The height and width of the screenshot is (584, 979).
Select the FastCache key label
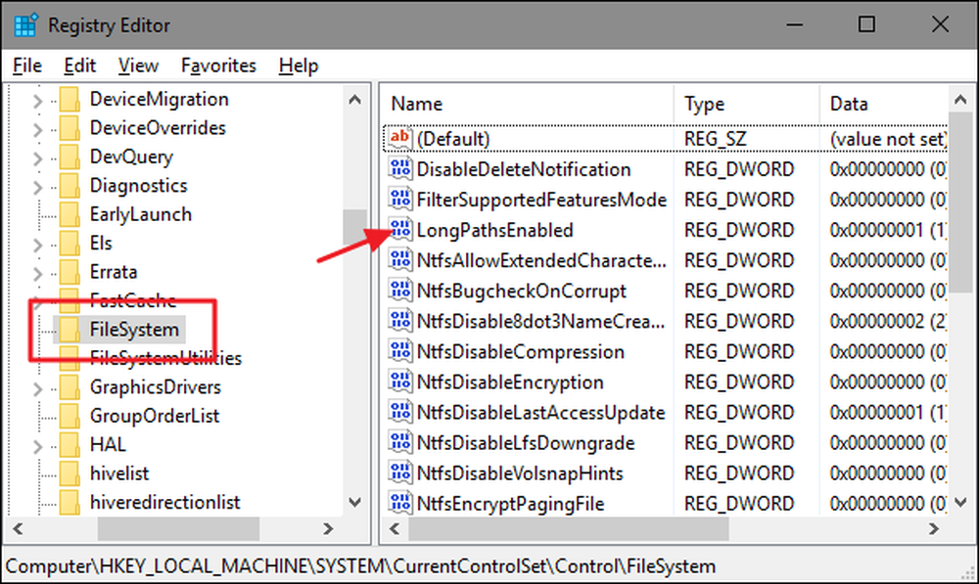pos(132,300)
